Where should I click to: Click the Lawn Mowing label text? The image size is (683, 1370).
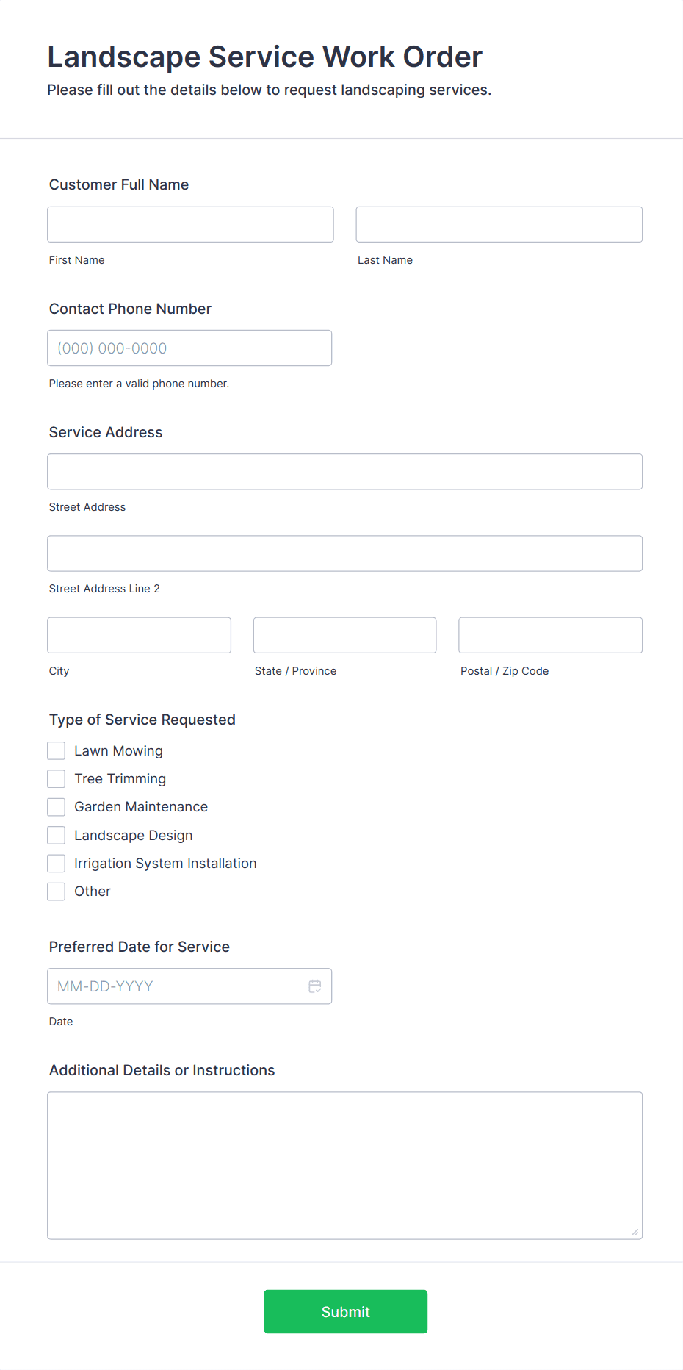coord(118,750)
